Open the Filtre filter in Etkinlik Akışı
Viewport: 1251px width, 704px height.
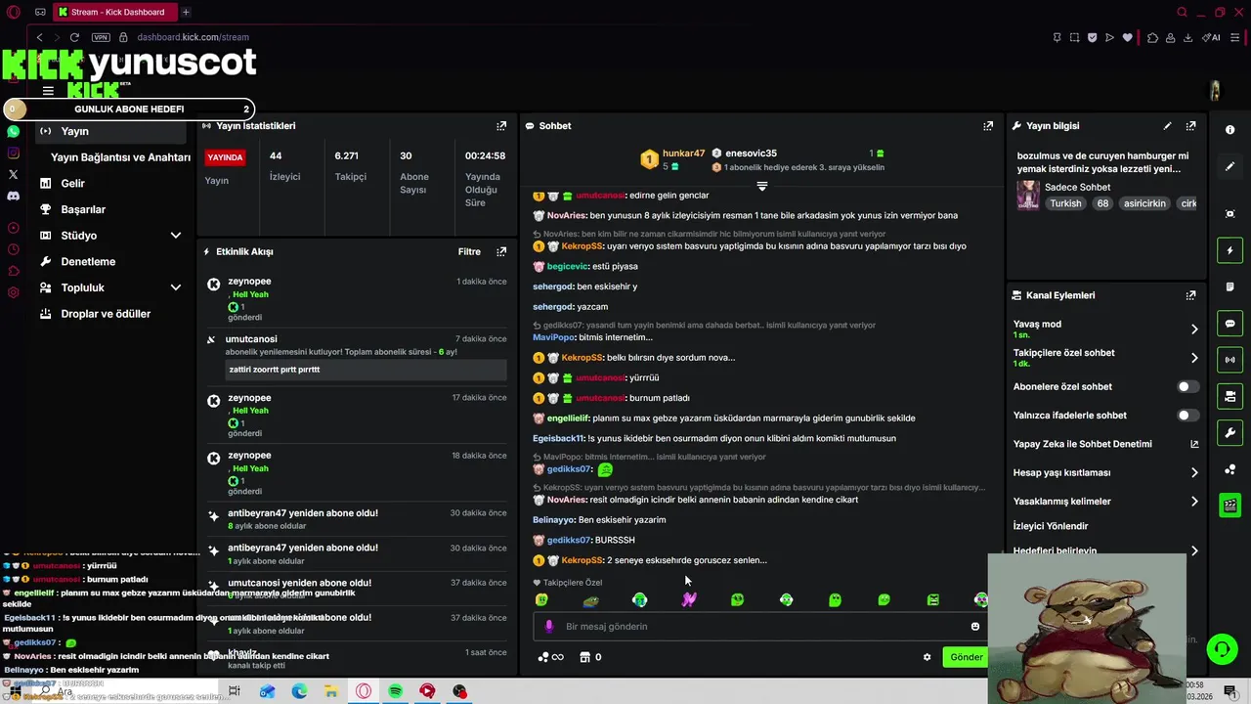[x=469, y=251]
